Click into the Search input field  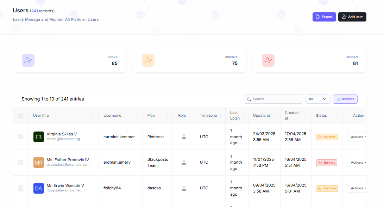coord(273,99)
